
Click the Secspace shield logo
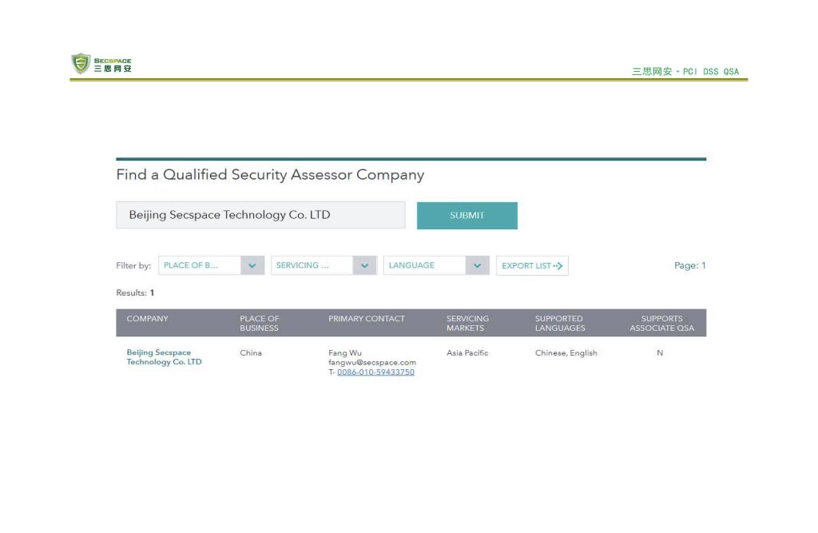[81, 64]
